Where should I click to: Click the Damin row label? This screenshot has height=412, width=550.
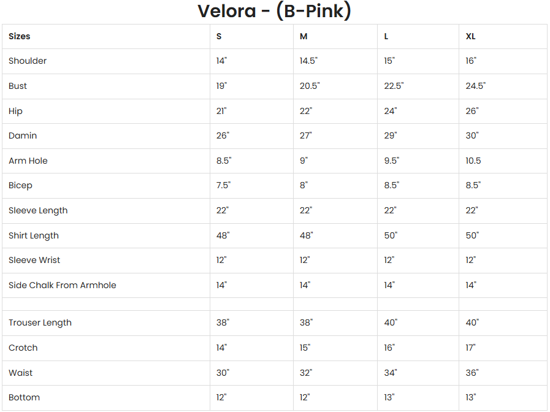(x=23, y=135)
